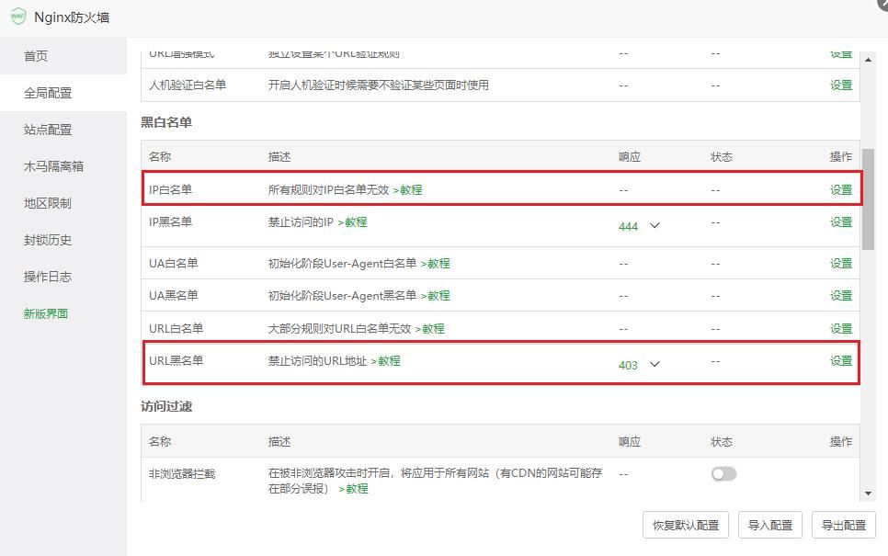
Task: Open 设置 for IP白名单 row
Action: (840, 189)
